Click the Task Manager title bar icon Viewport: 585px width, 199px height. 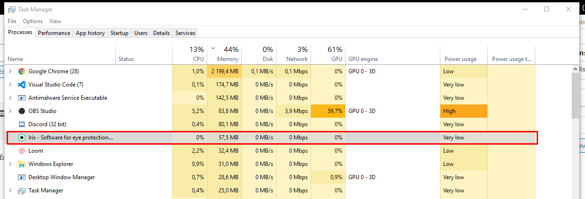coord(11,9)
